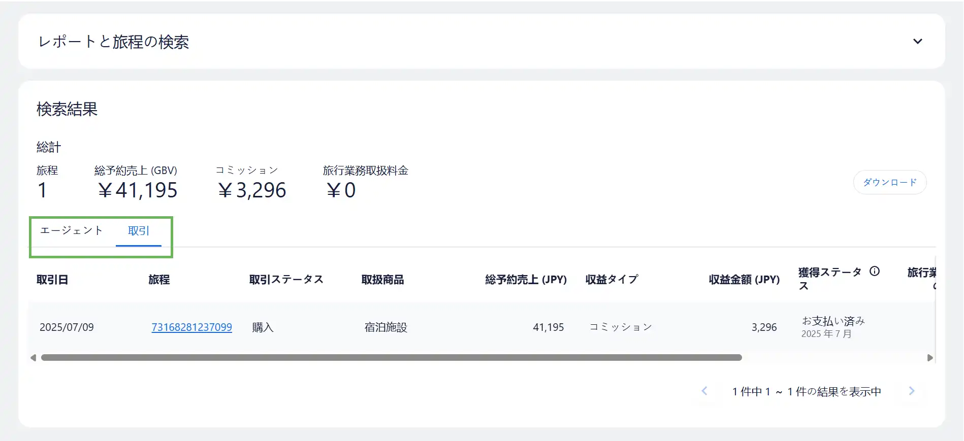
Task: Click the 2025/07/09 transaction date cell
Action: [67, 327]
